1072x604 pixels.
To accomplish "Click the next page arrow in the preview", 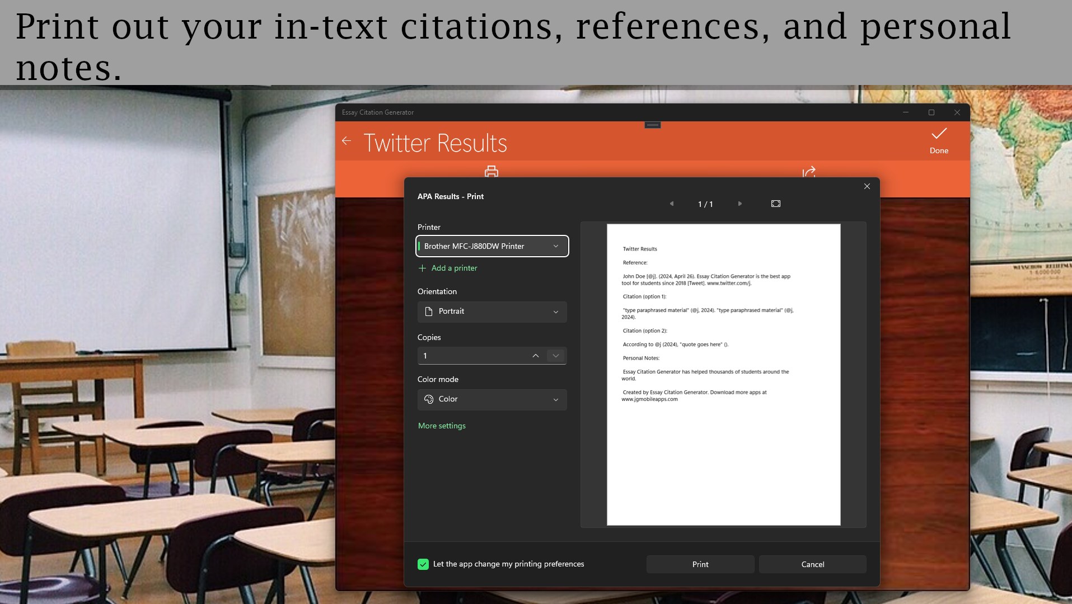I will pyautogui.click(x=739, y=204).
